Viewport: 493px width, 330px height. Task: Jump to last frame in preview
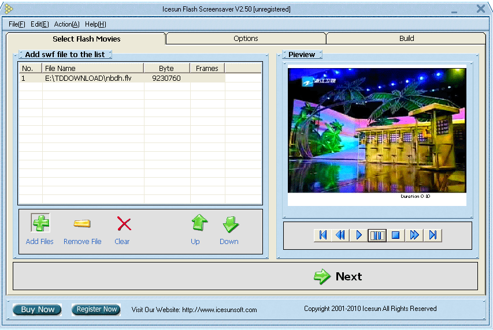point(433,235)
